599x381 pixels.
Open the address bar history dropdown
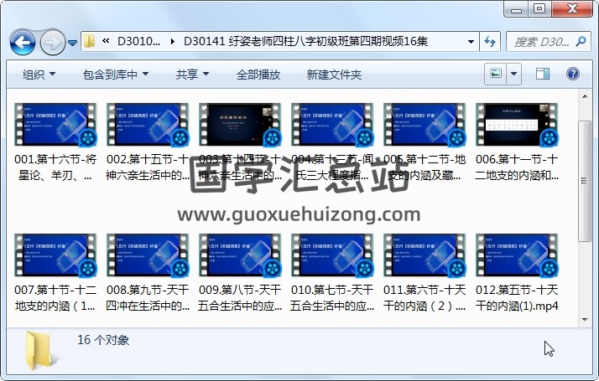pyautogui.click(x=471, y=41)
